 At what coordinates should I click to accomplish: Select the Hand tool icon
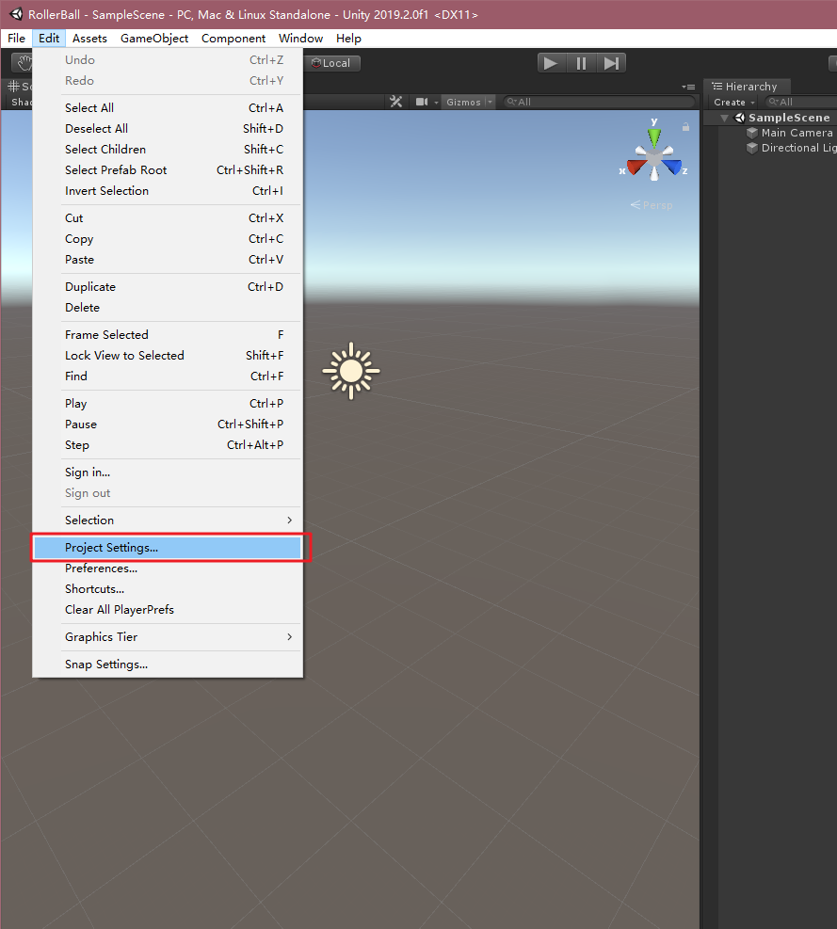(x=24, y=63)
